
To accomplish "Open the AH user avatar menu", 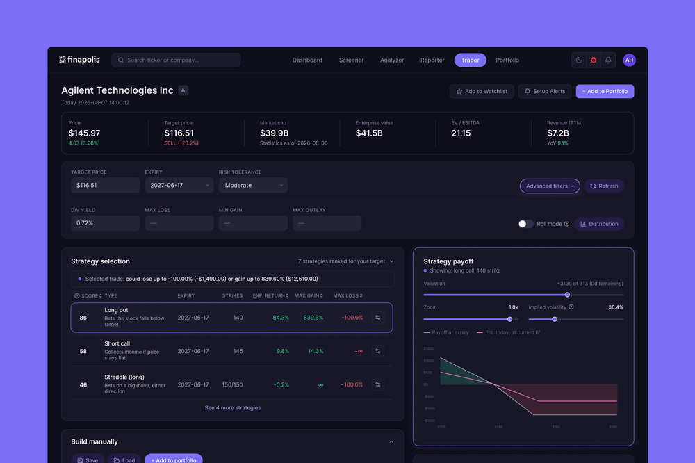I will click(x=629, y=60).
